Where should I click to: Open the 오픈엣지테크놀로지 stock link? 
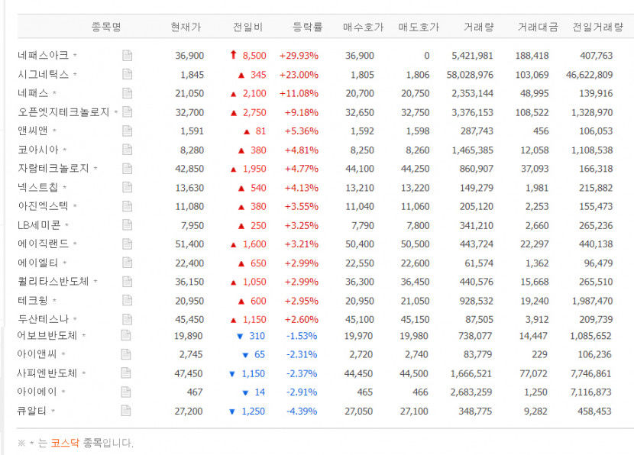(x=63, y=112)
